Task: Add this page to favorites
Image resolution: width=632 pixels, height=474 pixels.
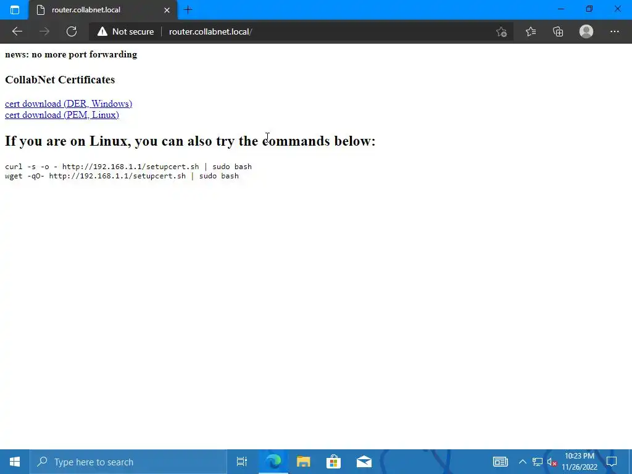Action: click(x=501, y=31)
